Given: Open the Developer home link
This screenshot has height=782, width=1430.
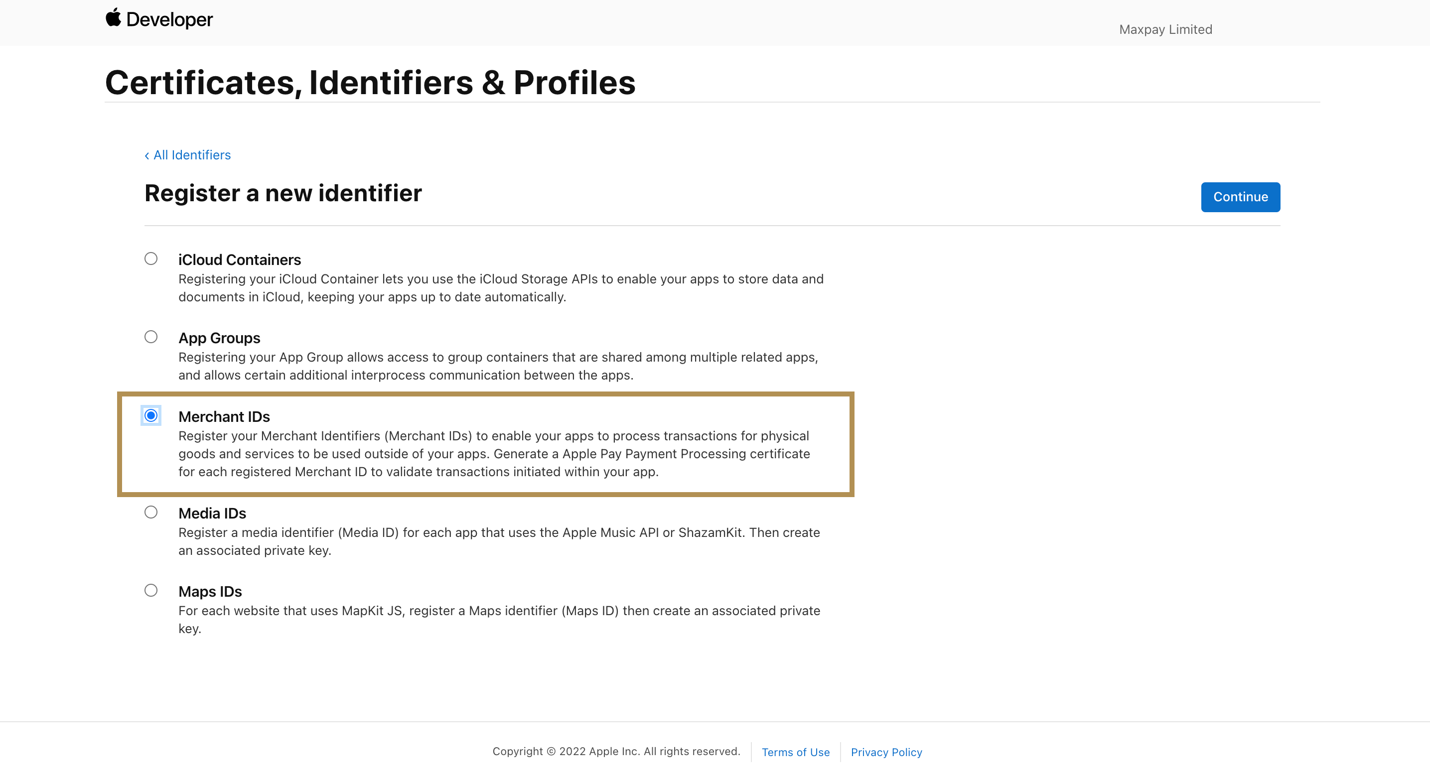Looking at the screenshot, I should (169, 20).
